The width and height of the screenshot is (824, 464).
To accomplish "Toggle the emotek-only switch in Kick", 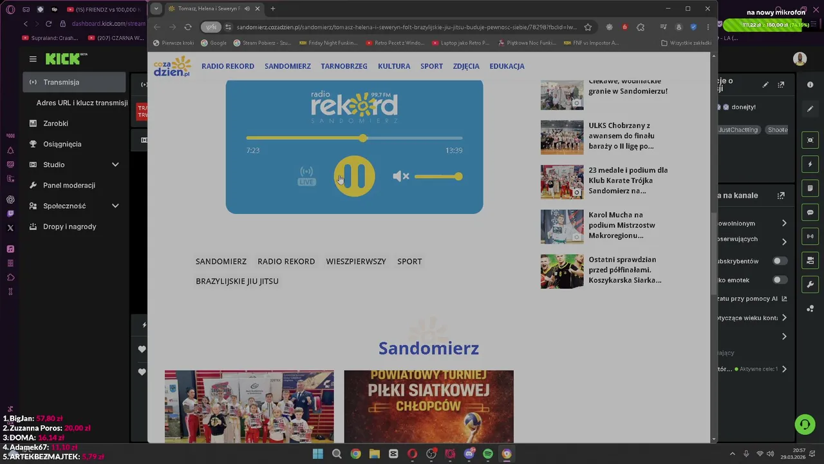I will pyautogui.click(x=780, y=280).
